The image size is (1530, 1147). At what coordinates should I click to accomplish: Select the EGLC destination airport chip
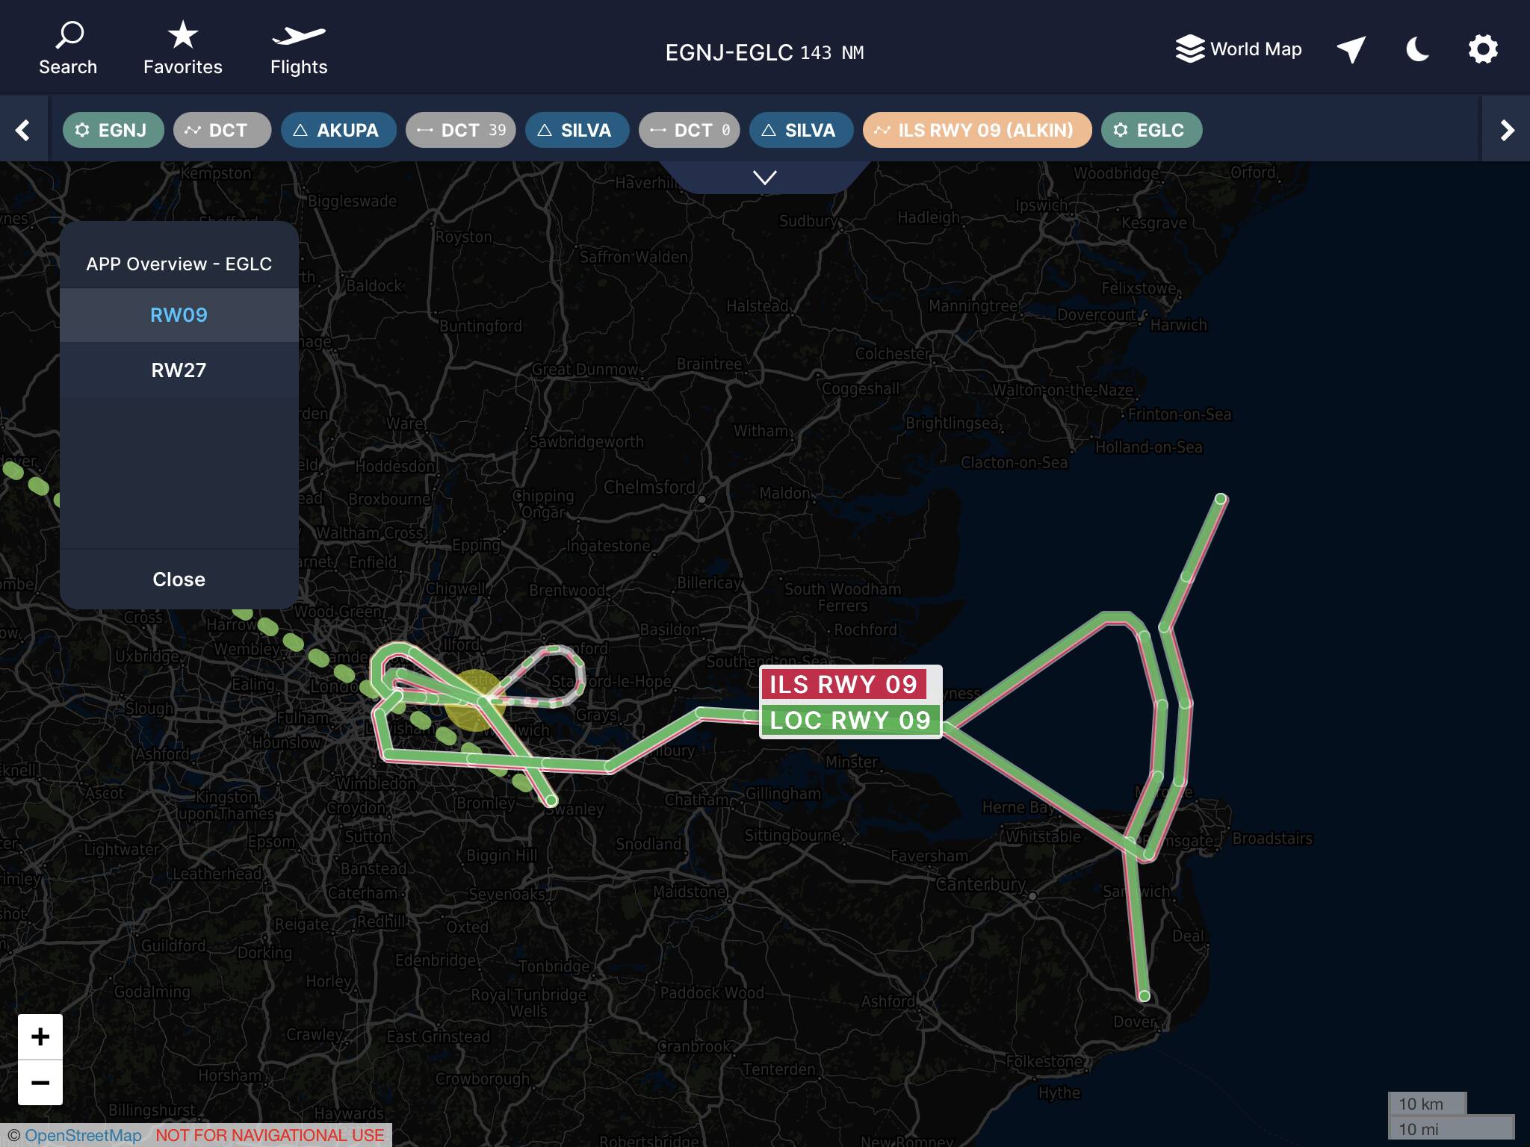click(x=1152, y=130)
